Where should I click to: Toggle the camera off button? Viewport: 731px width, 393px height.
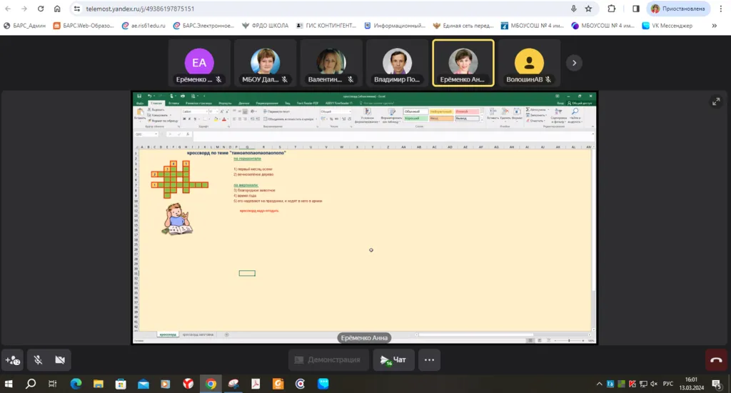[x=60, y=360]
